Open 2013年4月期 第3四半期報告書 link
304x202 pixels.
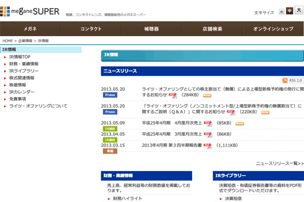[172, 146]
